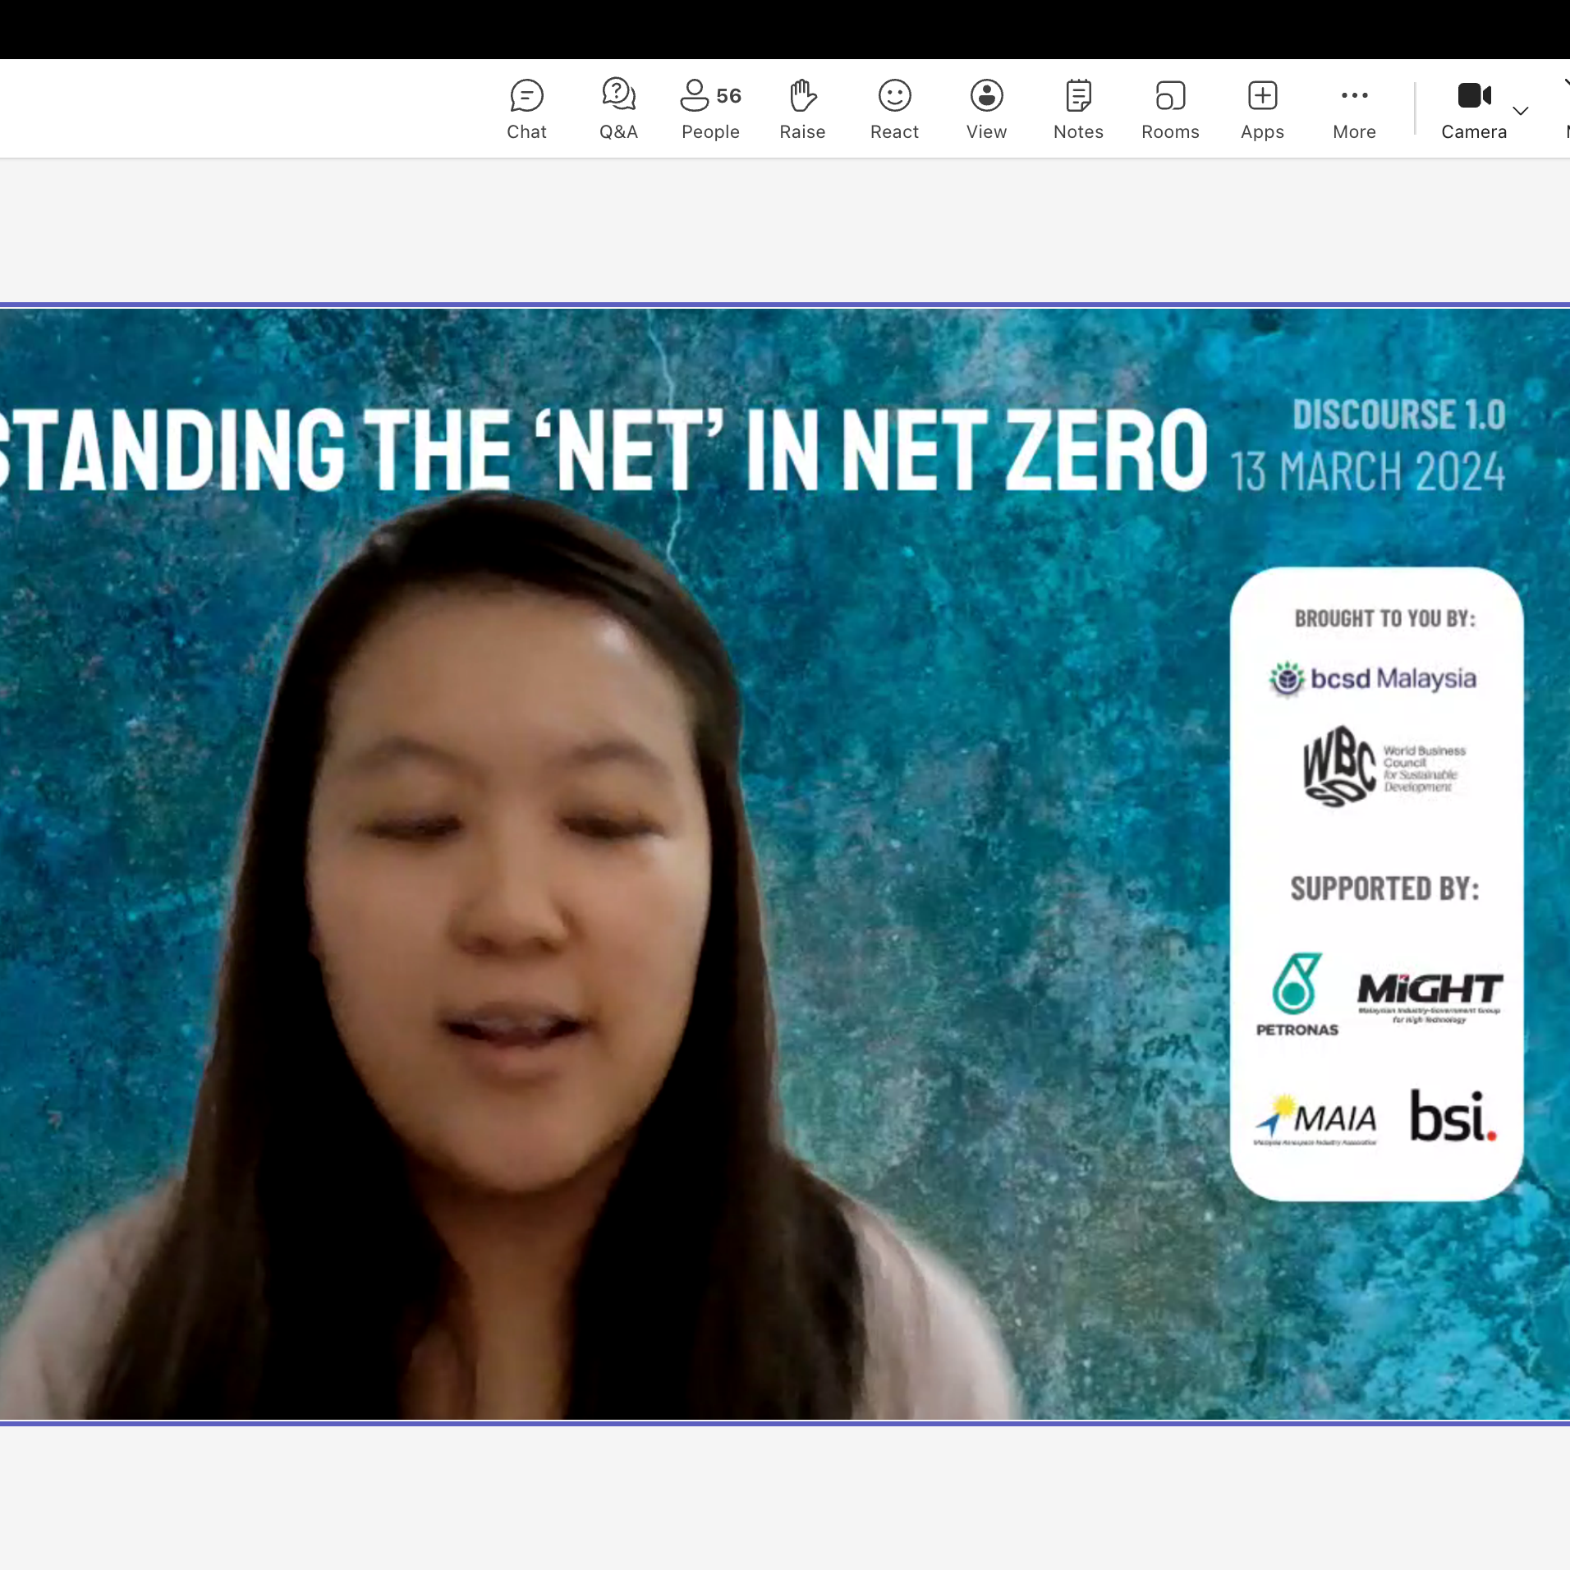Click the Apps plus icon
This screenshot has height=1570, width=1570.
[1262, 96]
